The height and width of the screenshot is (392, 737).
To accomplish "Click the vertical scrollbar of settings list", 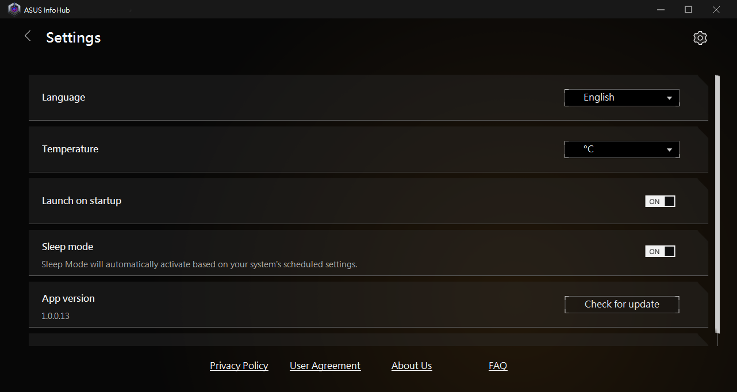I will point(717,201).
